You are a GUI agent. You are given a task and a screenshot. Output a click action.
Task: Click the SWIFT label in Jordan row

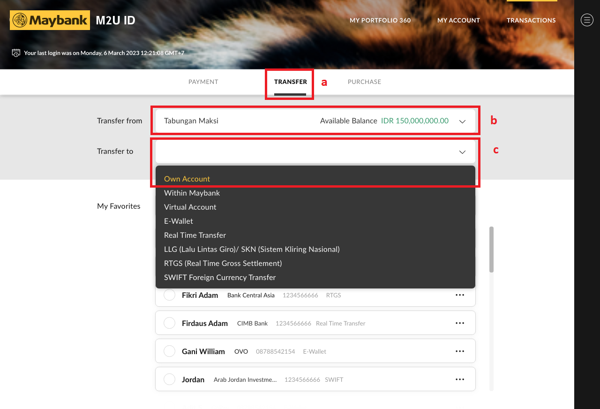[x=334, y=379]
